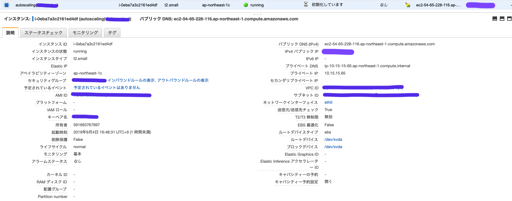Click the redacted subnet ID link
This screenshot has height=201, width=512.
371,95
